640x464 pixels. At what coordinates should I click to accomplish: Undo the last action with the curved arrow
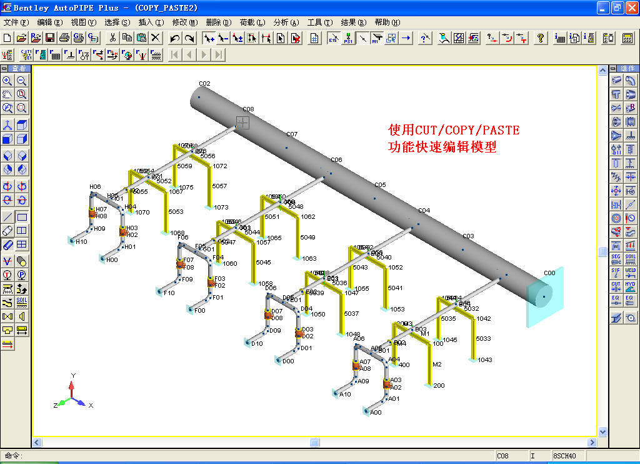pyautogui.click(x=175, y=38)
